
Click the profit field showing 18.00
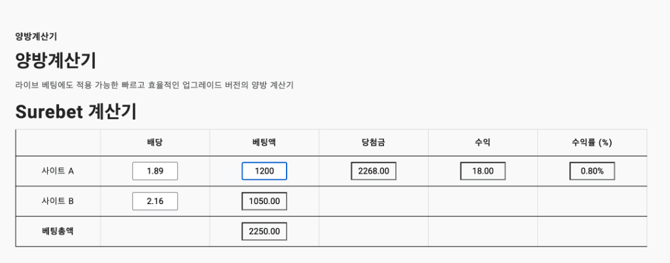(x=483, y=171)
